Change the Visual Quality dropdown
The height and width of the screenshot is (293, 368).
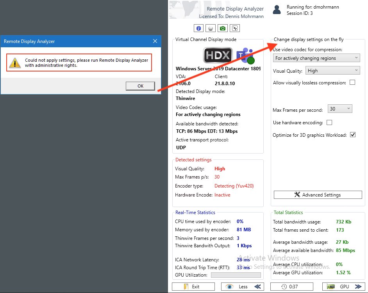pyautogui.click(x=333, y=71)
